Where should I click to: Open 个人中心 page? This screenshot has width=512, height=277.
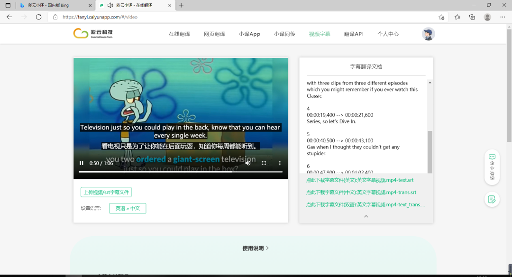[388, 34]
